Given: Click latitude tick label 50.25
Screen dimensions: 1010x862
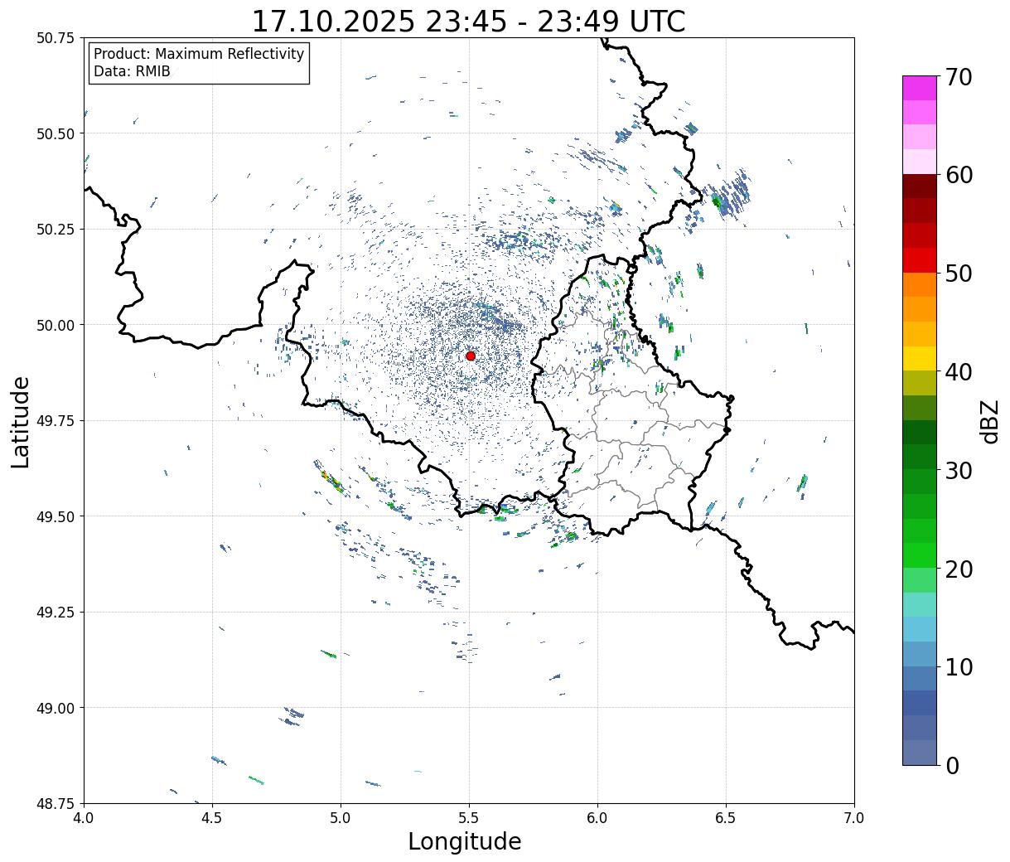Looking at the screenshot, I should click(57, 230).
